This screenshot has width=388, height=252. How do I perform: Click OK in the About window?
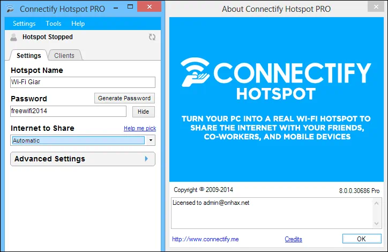click(x=362, y=239)
